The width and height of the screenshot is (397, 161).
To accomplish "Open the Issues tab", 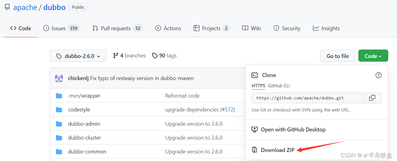I will point(62,28).
